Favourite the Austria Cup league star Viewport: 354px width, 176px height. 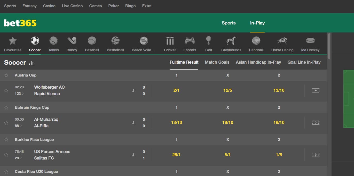[6, 75]
